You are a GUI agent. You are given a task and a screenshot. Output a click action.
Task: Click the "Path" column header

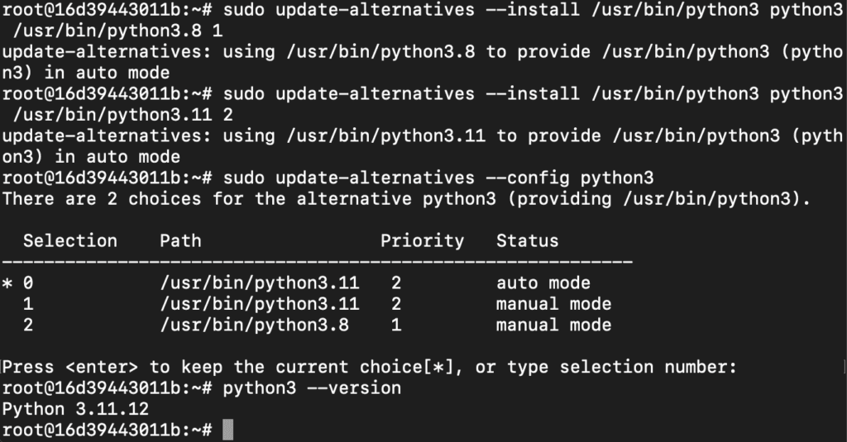(180, 241)
